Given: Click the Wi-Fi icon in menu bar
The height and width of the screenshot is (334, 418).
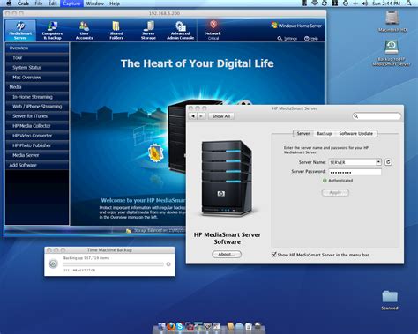Looking at the screenshot, I should click(315, 4).
